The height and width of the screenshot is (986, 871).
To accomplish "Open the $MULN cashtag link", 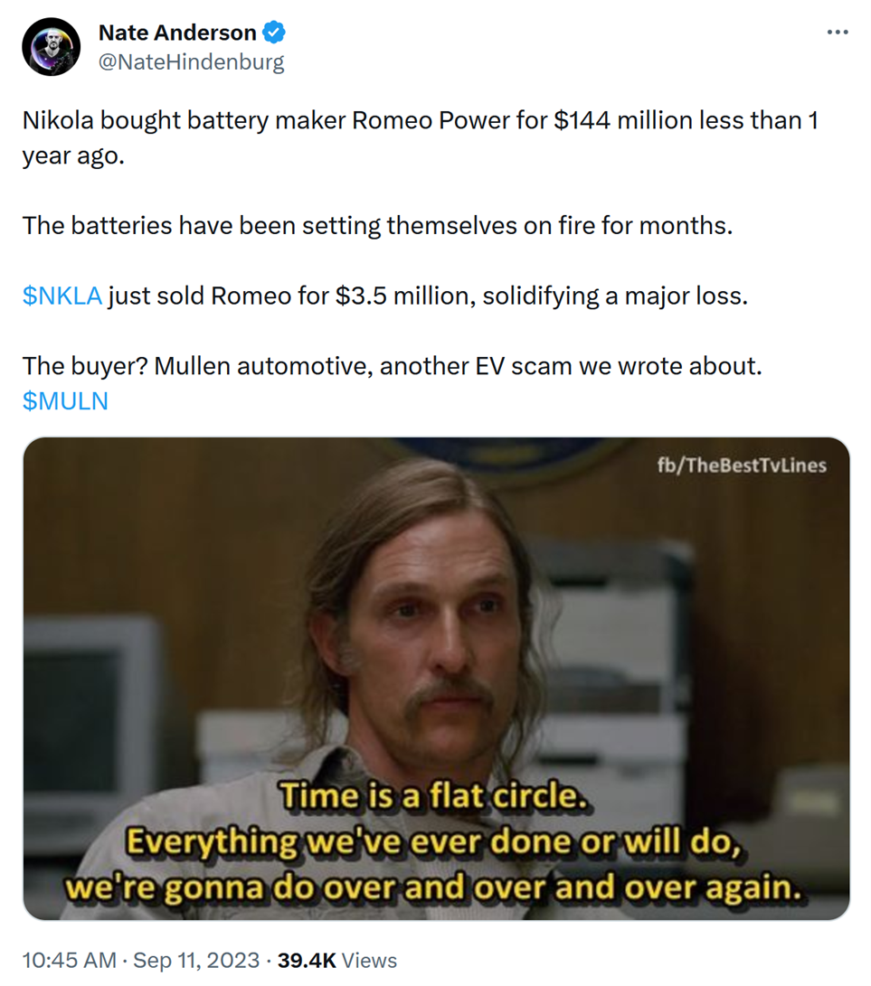I will coord(65,401).
